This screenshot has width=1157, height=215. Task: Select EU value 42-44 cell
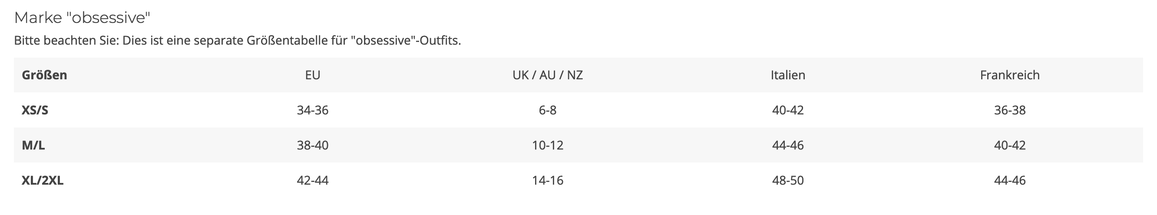click(313, 180)
